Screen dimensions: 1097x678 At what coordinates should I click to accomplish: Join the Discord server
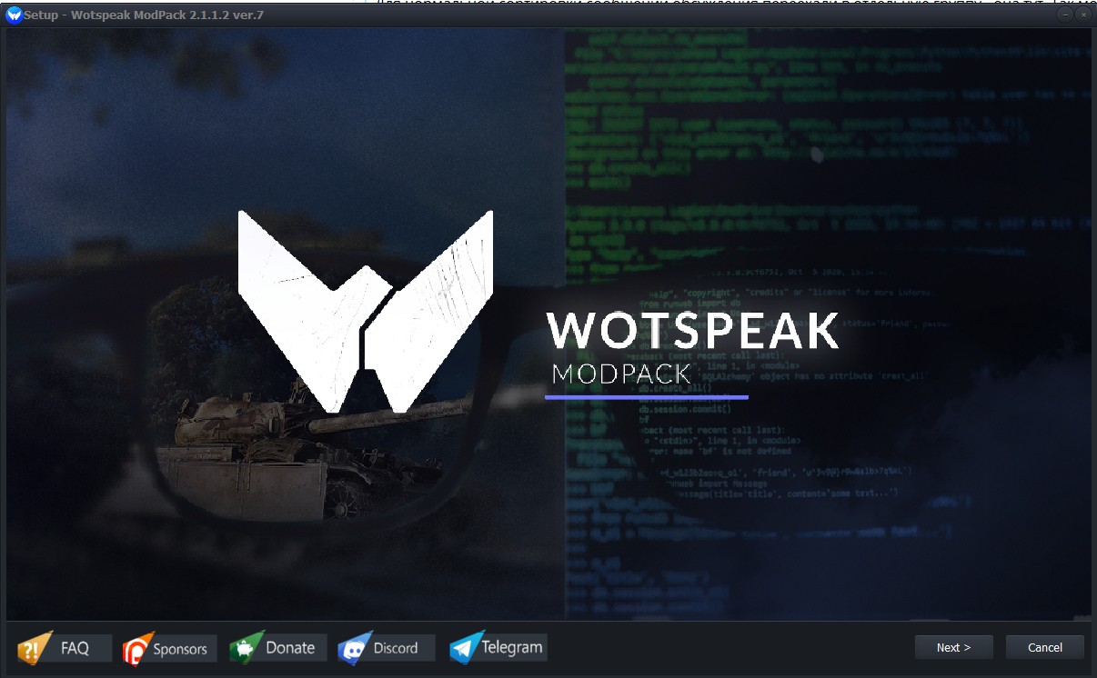pyautogui.click(x=386, y=647)
